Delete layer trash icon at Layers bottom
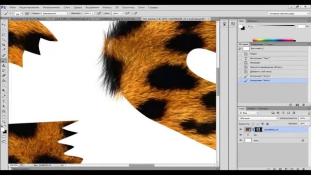The image size is (311, 175). pyautogui.click(x=303, y=169)
